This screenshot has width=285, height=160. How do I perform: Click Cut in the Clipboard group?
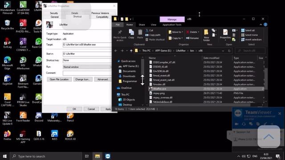click(149, 30)
